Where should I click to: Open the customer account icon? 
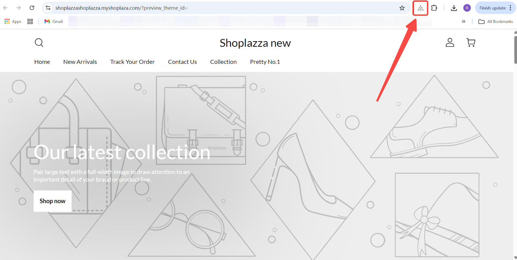pos(450,43)
